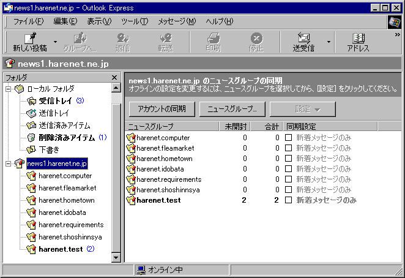Click the 下書き drafts folder icon

pyautogui.click(x=31, y=149)
